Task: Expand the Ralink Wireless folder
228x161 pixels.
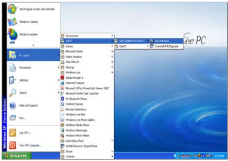Action: coord(87,57)
